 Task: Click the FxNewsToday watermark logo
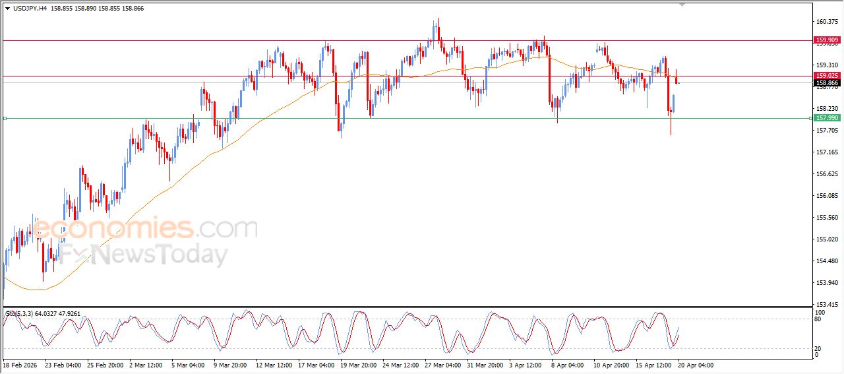(145, 255)
